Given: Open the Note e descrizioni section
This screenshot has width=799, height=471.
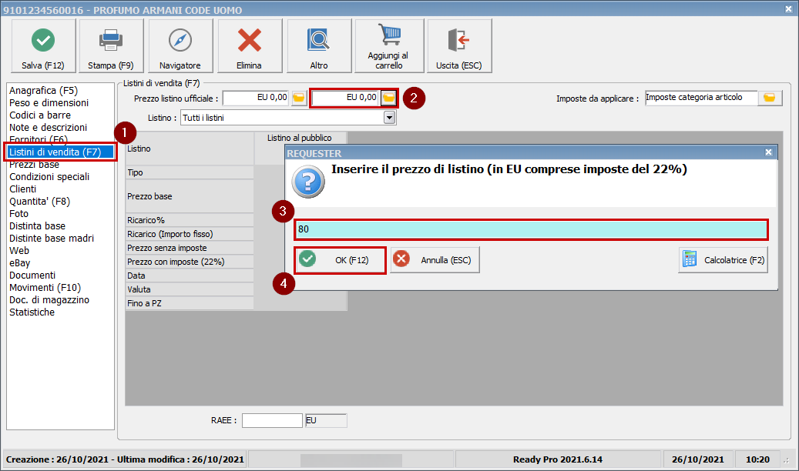Looking at the screenshot, I should pos(48,127).
